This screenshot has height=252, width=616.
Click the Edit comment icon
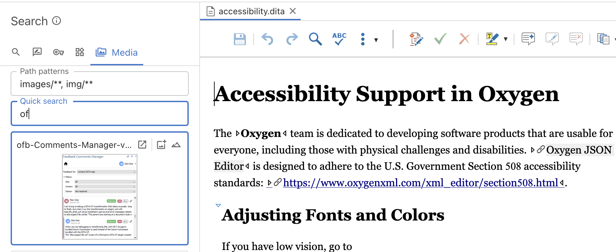pos(552,39)
